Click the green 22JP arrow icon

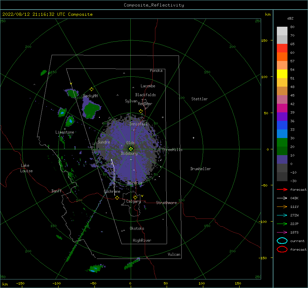(282, 224)
